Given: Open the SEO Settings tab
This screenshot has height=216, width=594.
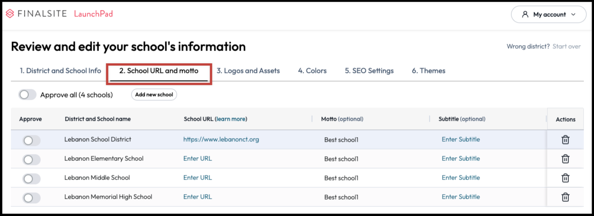Looking at the screenshot, I should (x=369, y=71).
